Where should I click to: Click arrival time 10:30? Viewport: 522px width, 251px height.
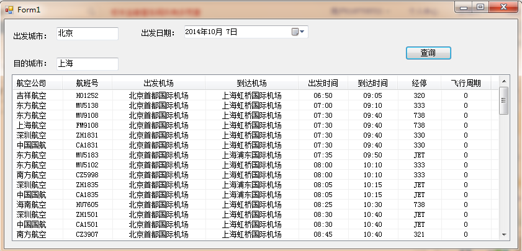(x=373, y=205)
